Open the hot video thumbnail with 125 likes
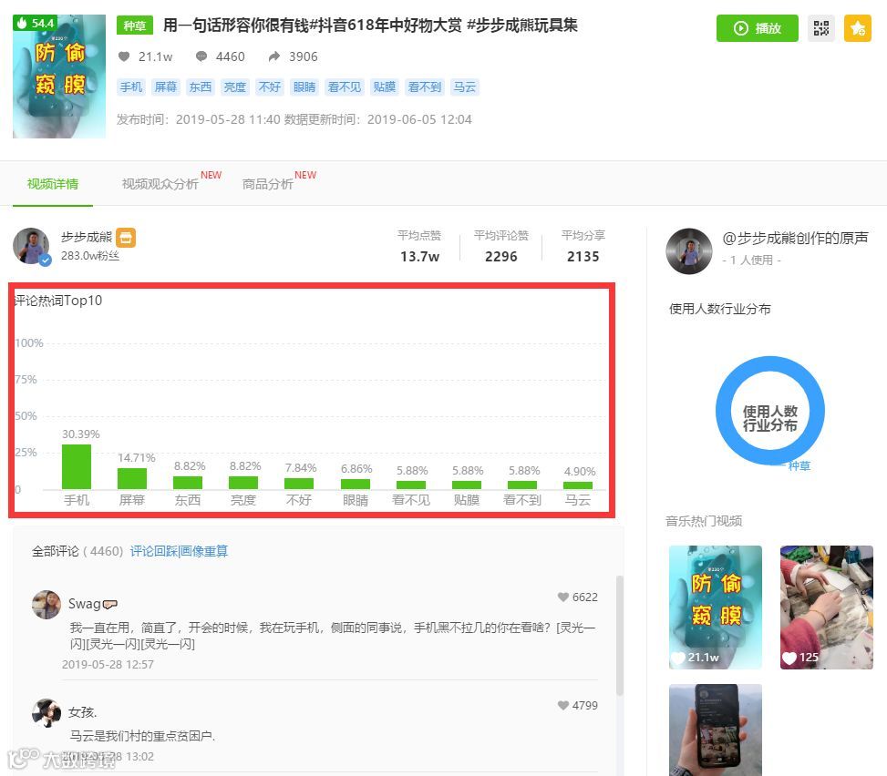This screenshot has width=887, height=776. [x=827, y=608]
